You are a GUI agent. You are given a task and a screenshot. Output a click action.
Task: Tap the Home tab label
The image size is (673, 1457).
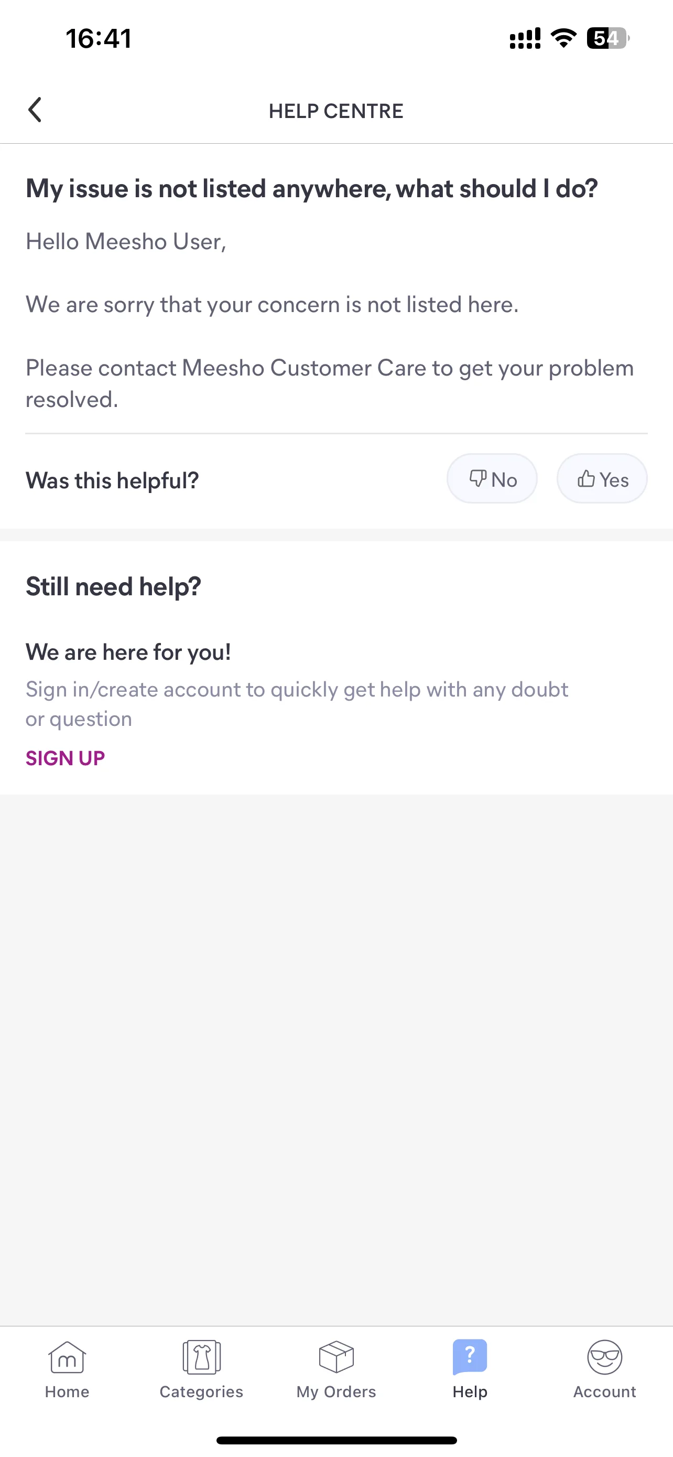coord(67,1391)
